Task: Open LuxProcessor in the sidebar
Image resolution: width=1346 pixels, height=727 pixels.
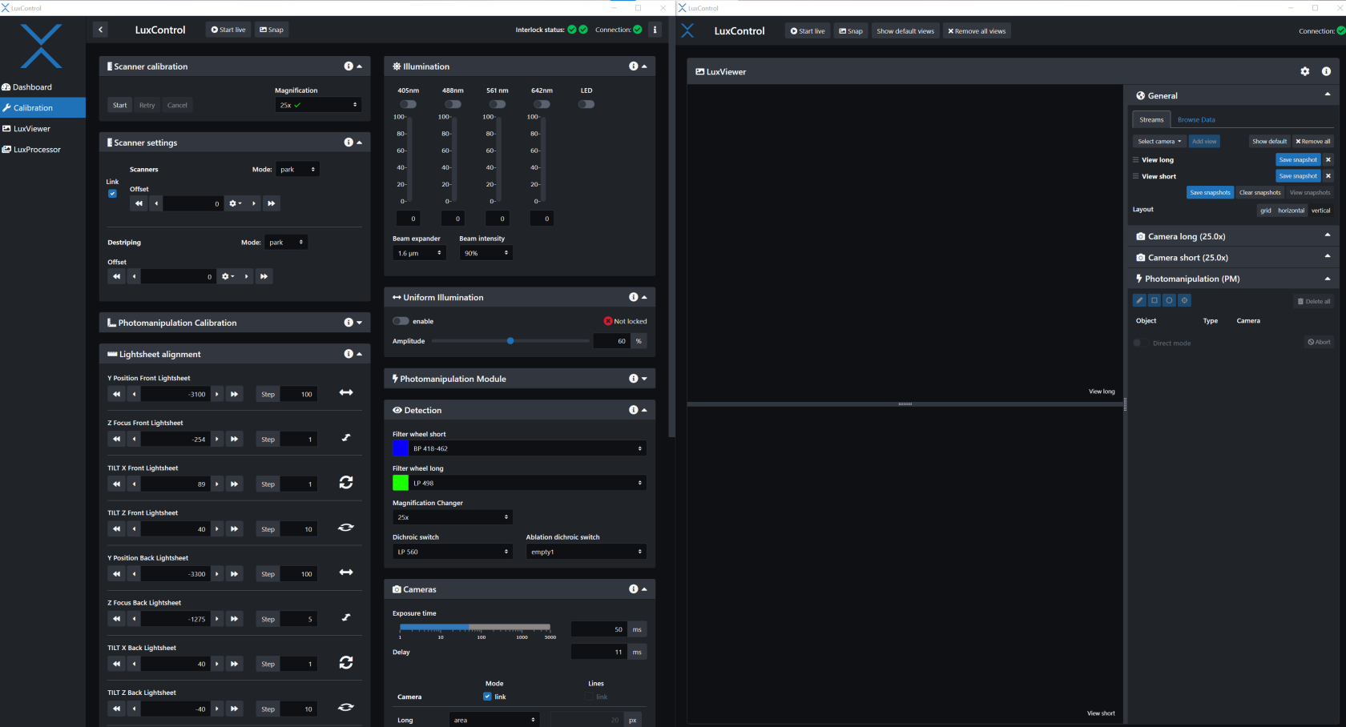Action: pyautogui.click(x=37, y=149)
